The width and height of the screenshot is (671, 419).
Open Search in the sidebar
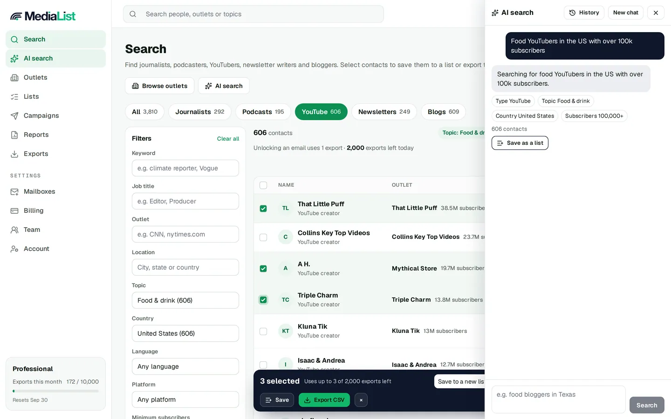coord(55,39)
